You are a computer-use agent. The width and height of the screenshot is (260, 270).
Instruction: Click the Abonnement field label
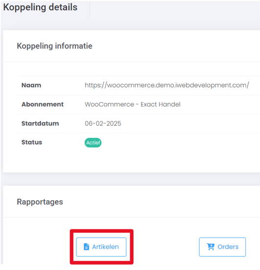(43, 104)
